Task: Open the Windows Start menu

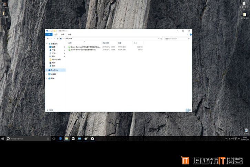Action: [2, 139]
